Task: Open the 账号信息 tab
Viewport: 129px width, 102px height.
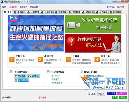Action: coord(115,12)
